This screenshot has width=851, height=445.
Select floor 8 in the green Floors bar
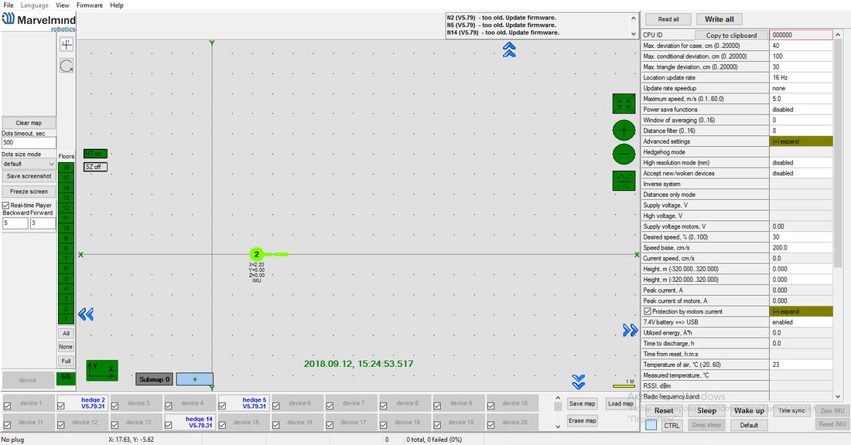pos(67,248)
